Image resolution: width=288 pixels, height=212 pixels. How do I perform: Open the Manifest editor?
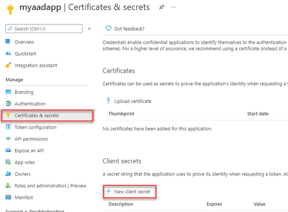[24, 197]
